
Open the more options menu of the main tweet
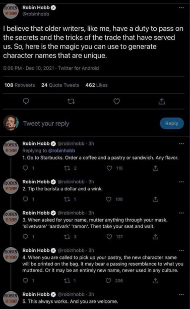(x=181, y=8)
